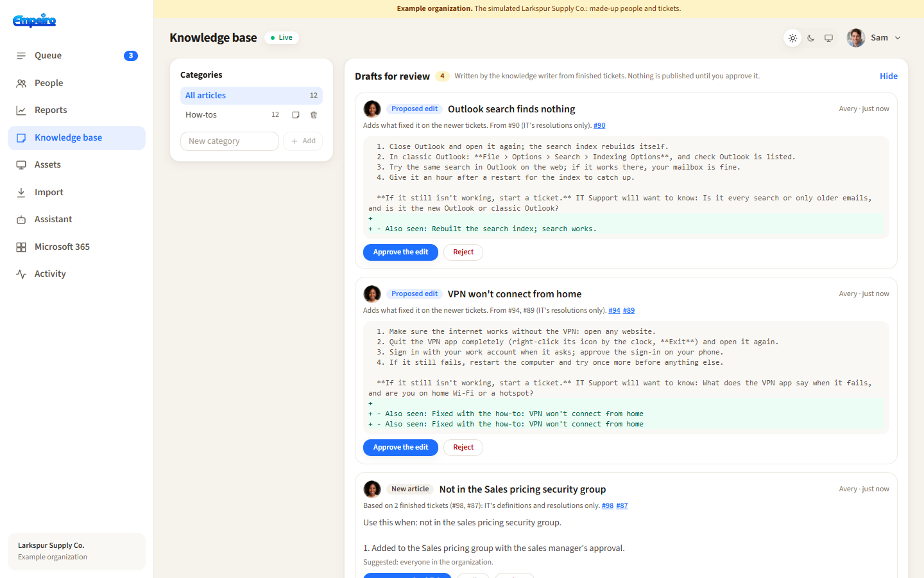924x578 pixels.
Task: Click the Activity pulse icon
Action: (x=21, y=274)
